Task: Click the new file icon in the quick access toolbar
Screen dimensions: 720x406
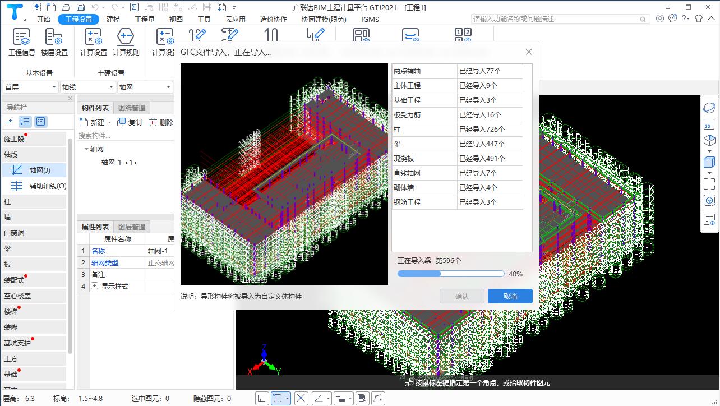Action: [51, 7]
